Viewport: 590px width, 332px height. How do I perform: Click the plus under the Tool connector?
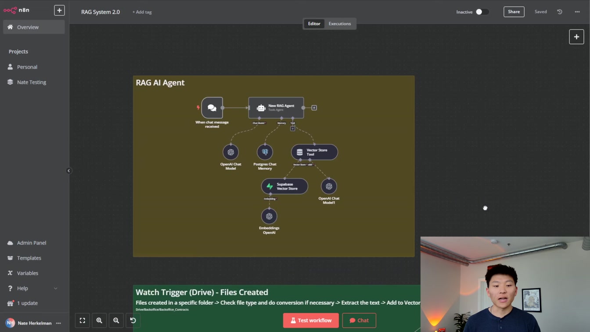coord(293,129)
